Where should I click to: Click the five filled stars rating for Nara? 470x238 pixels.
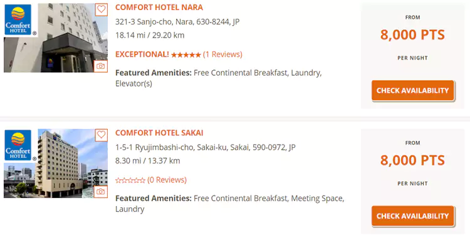click(186, 55)
